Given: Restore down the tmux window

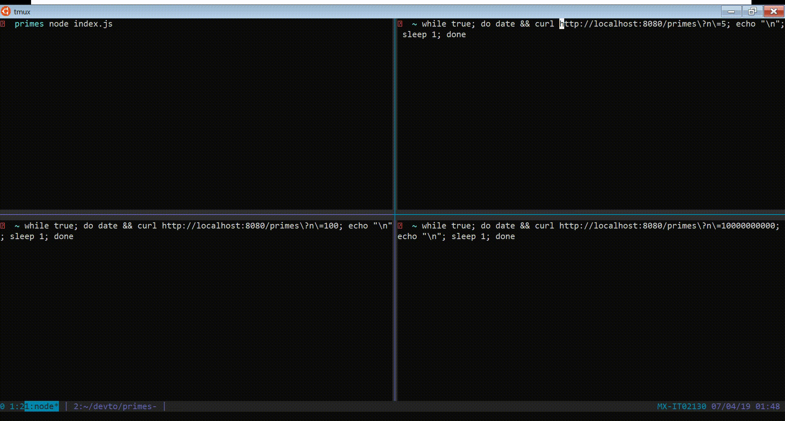Looking at the screenshot, I should click(752, 11).
